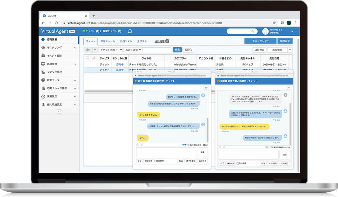Viewport: 338px width, 197px height.
Task: Click the イベント管理 gift icon
Action: 43,56
